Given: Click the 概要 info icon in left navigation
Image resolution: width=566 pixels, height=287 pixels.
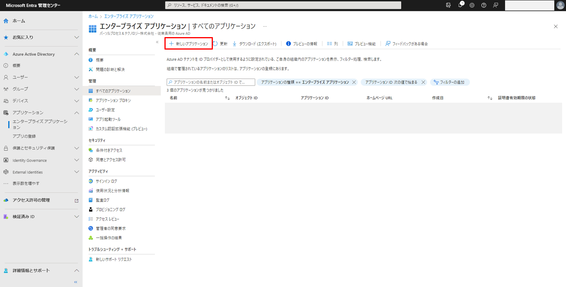Looking at the screenshot, I should pyautogui.click(x=6, y=66).
